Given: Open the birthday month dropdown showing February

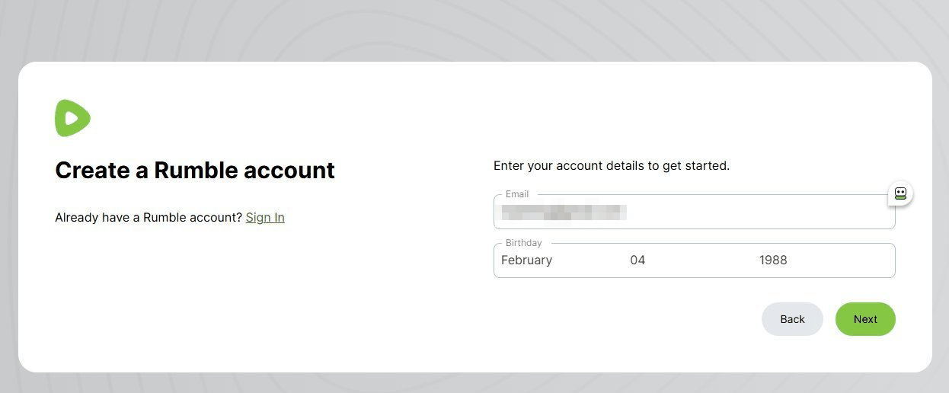Looking at the screenshot, I should click(558, 260).
